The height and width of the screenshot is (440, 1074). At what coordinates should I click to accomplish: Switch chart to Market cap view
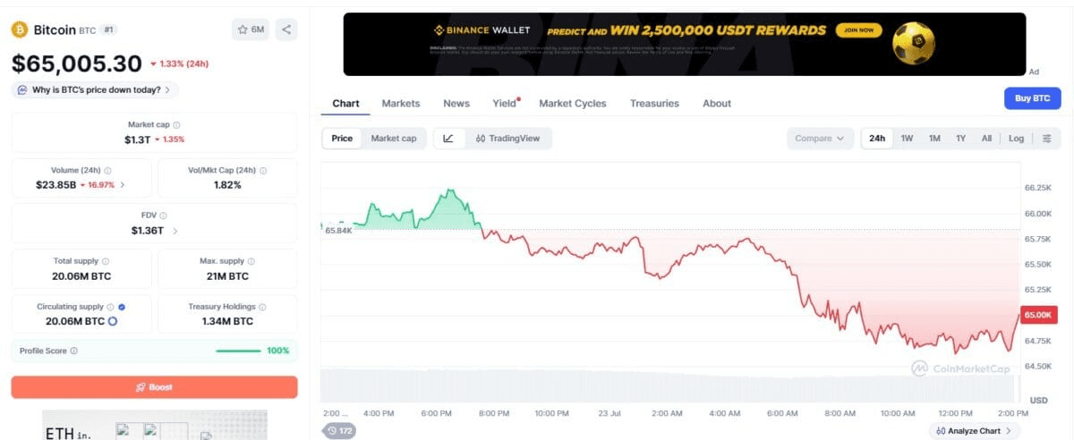394,139
